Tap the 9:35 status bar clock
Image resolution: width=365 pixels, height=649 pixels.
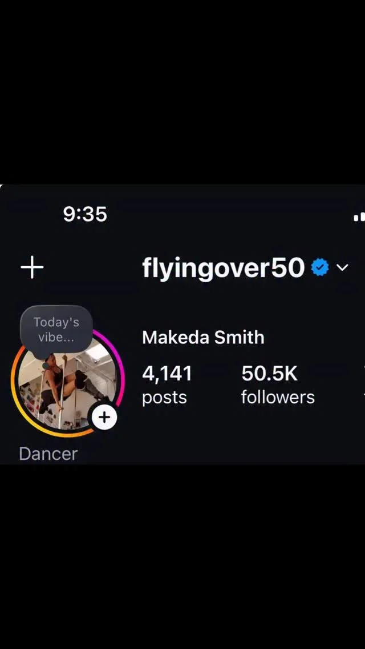click(85, 214)
